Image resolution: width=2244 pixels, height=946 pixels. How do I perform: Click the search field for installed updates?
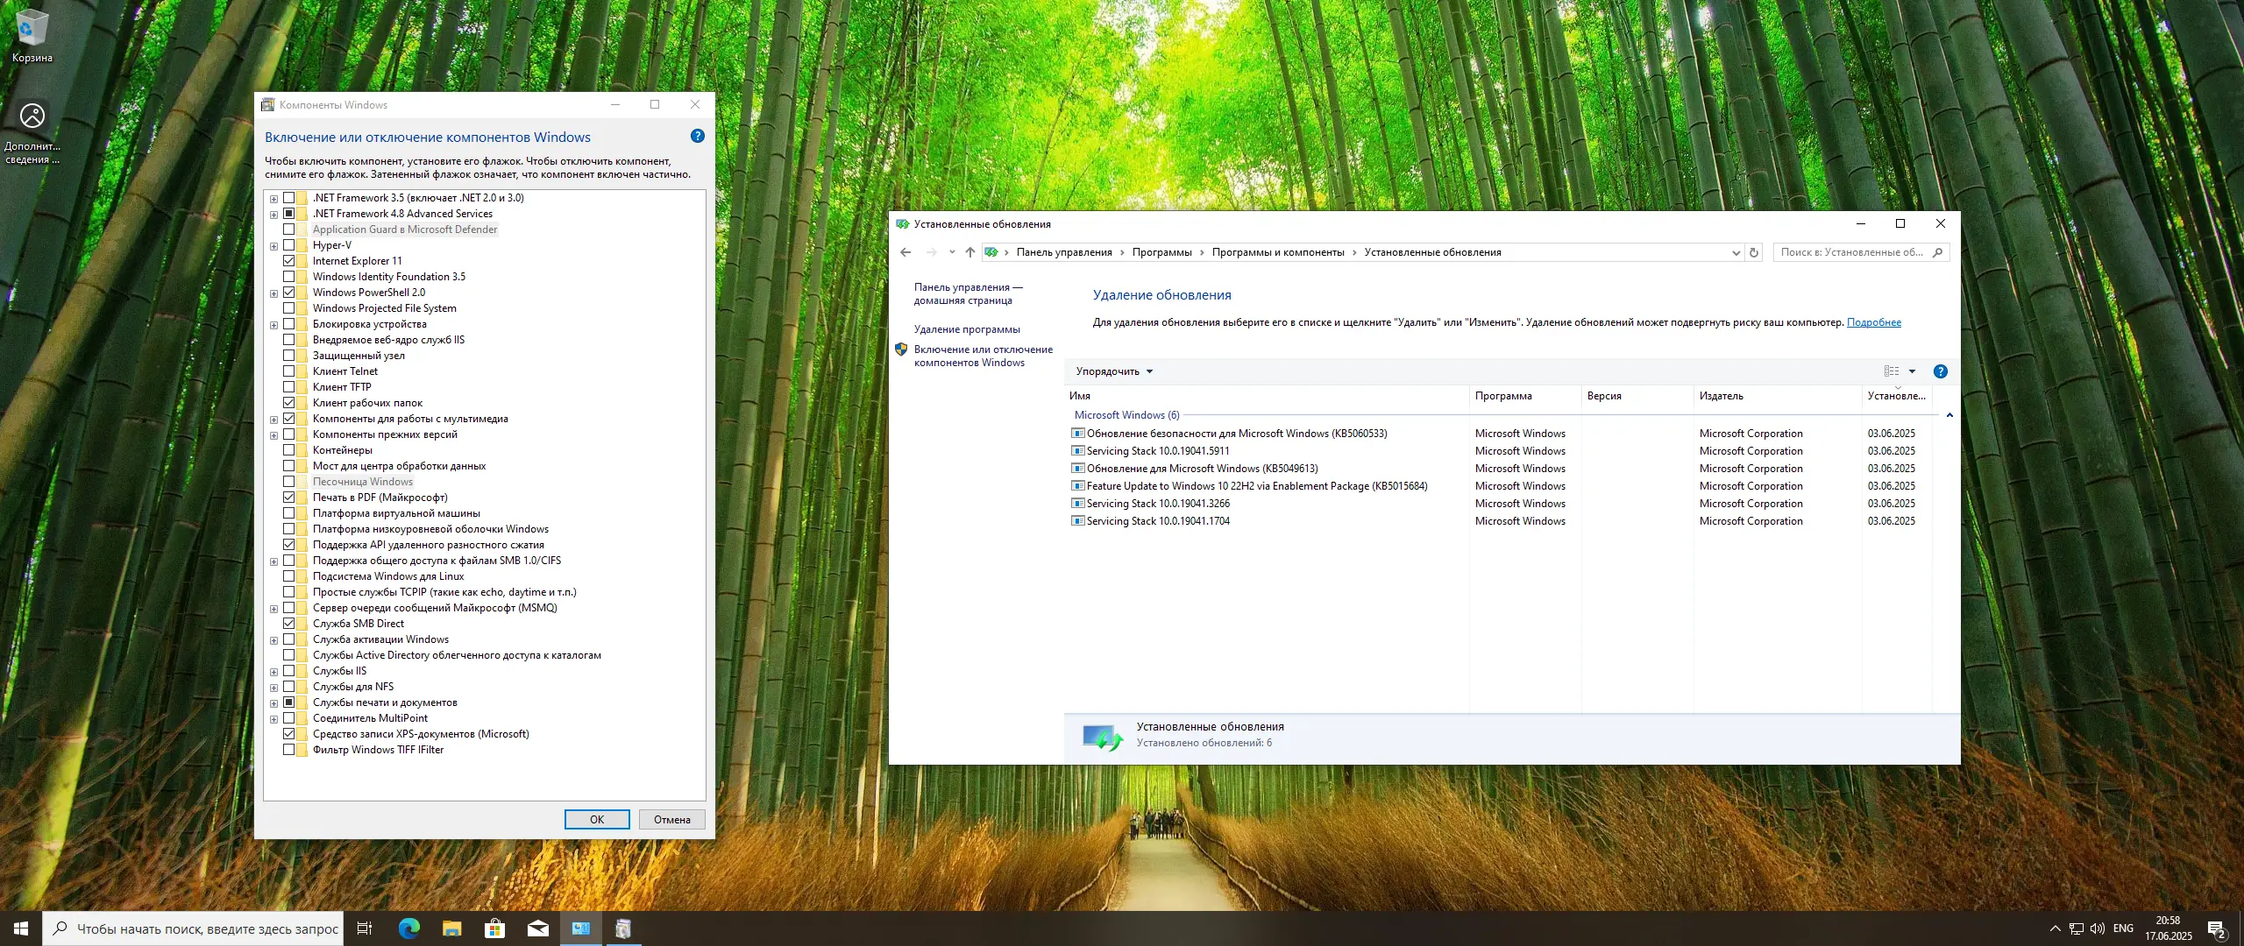[1850, 252]
